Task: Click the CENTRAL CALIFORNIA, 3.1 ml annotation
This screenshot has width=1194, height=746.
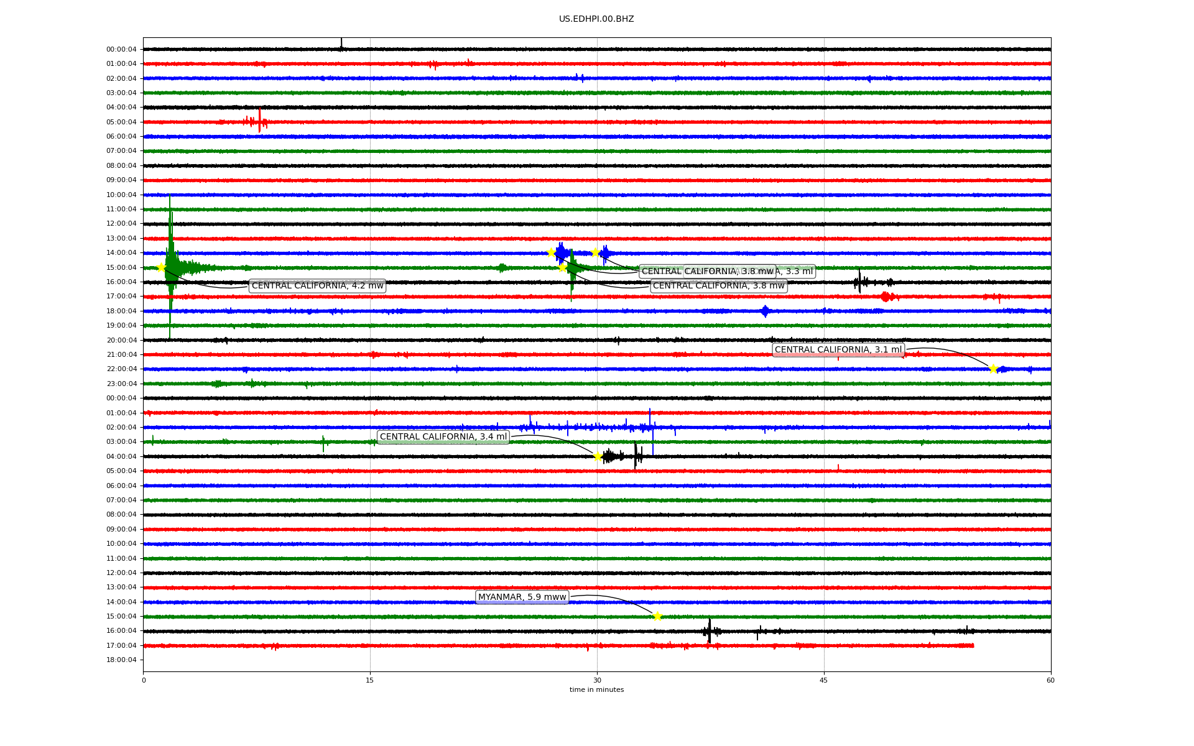Action: coord(838,350)
